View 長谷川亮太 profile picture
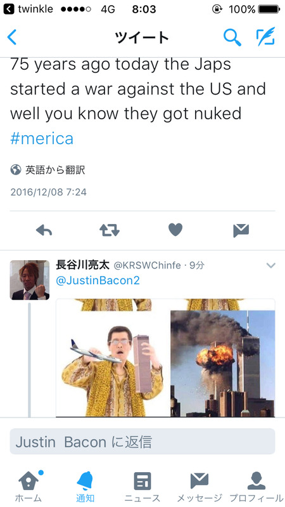The image size is (285, 507). [30, 280]
